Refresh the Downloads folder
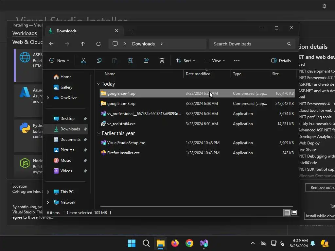335x251 pixels. click(x=98, y=44)
